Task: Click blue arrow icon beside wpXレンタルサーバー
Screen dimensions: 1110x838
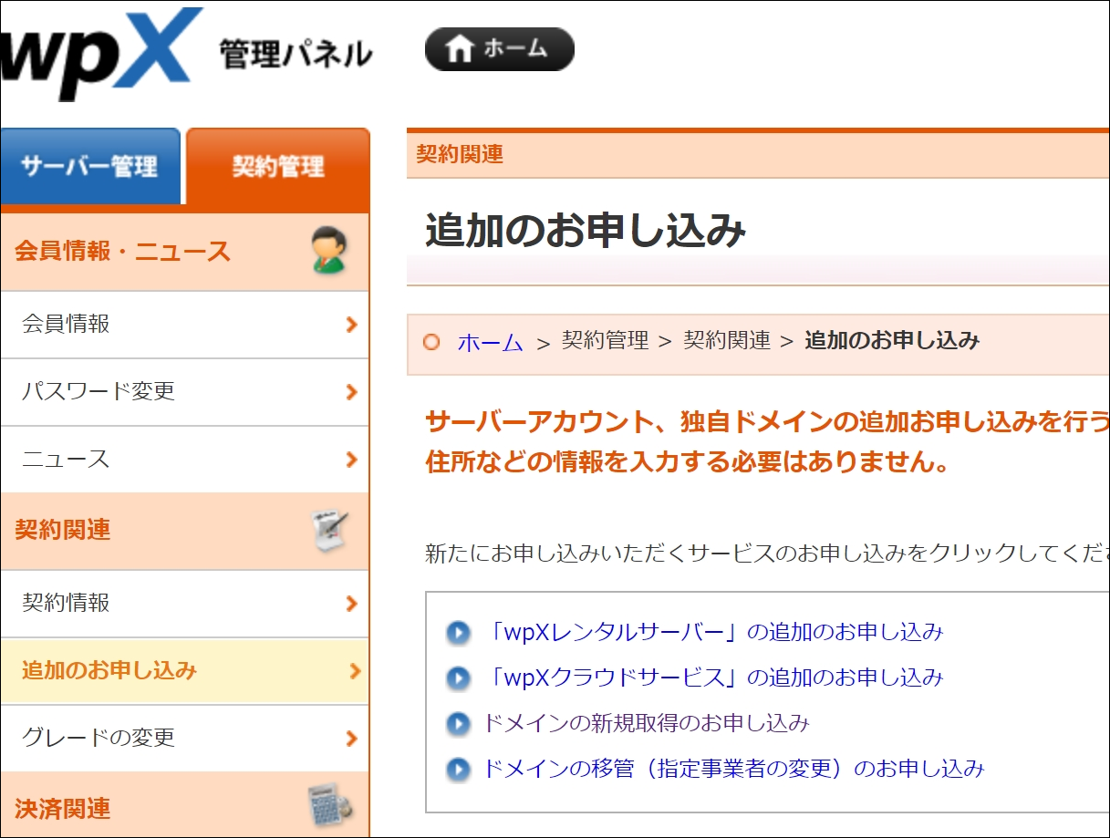Action: coord(458,633)
